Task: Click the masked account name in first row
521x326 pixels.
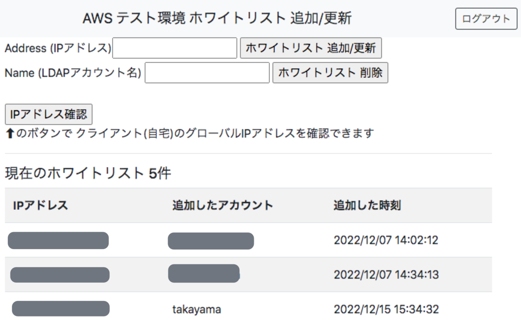Action: click(x=211, y=241)
